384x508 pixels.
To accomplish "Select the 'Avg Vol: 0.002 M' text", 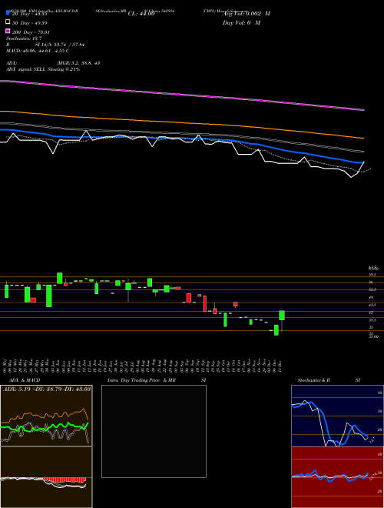I will [x=247, y=14].
